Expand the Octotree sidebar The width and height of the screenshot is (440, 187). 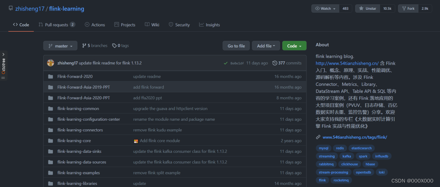(x=3, y=54)
